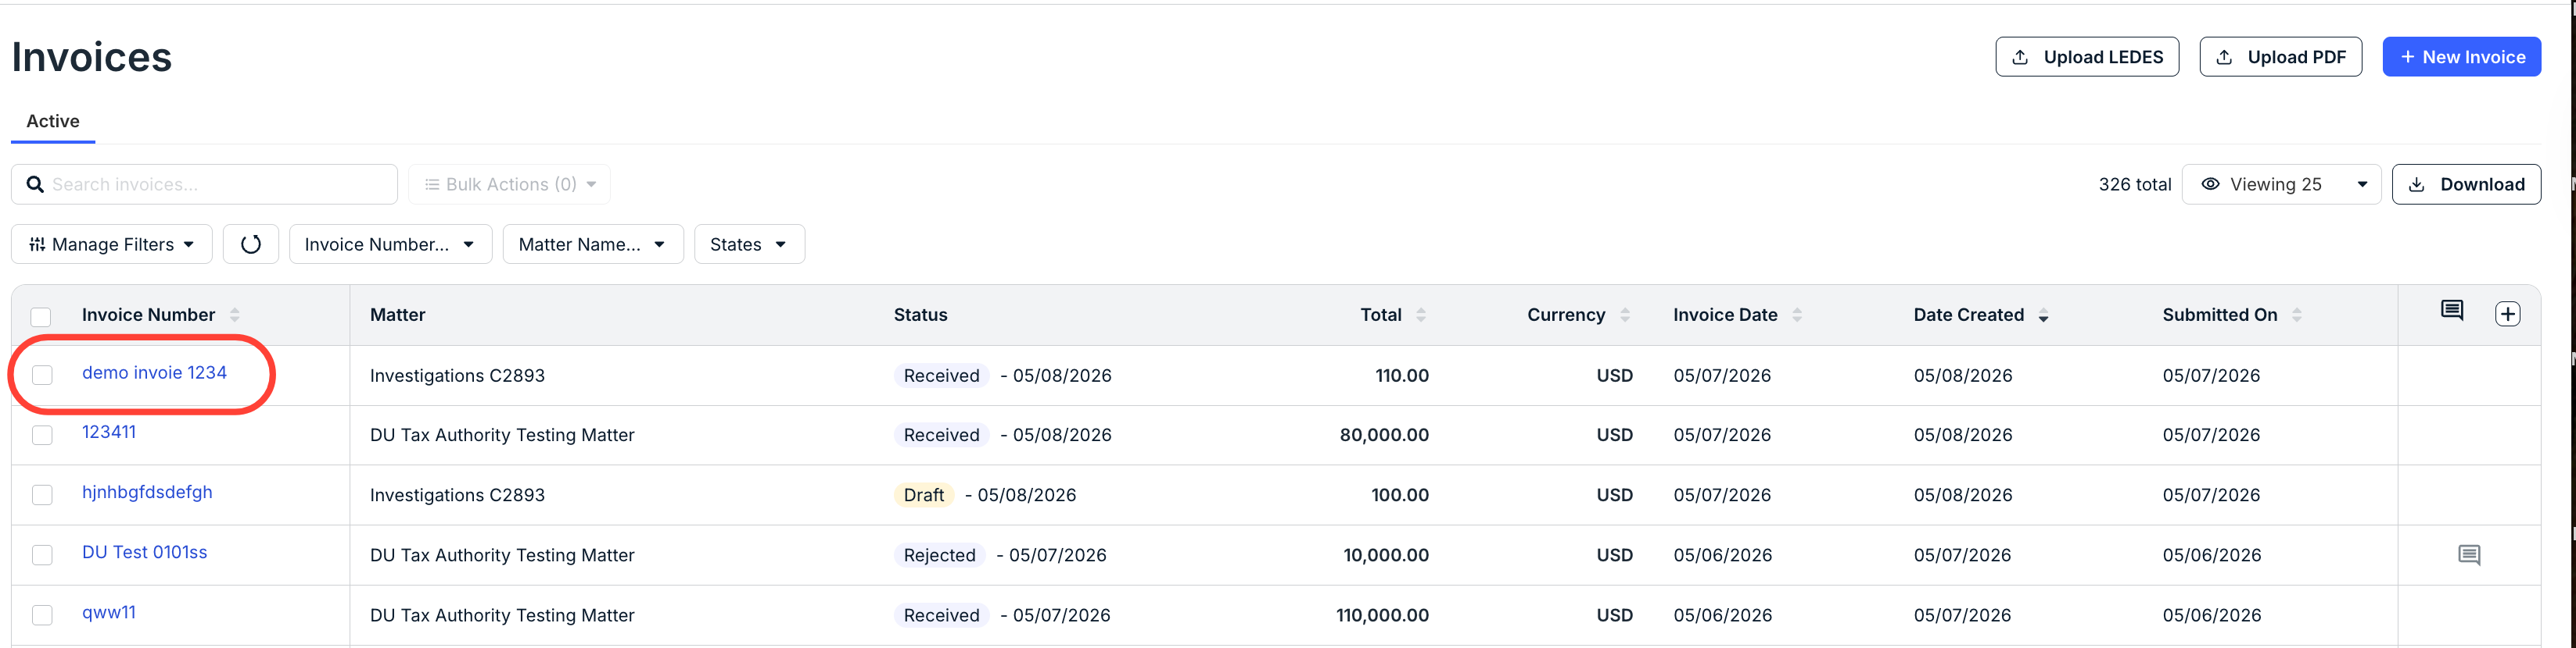This screenshot has width=2576, height=648.
Task: Click the New Invoice button
Action: tap(2461, 57)
